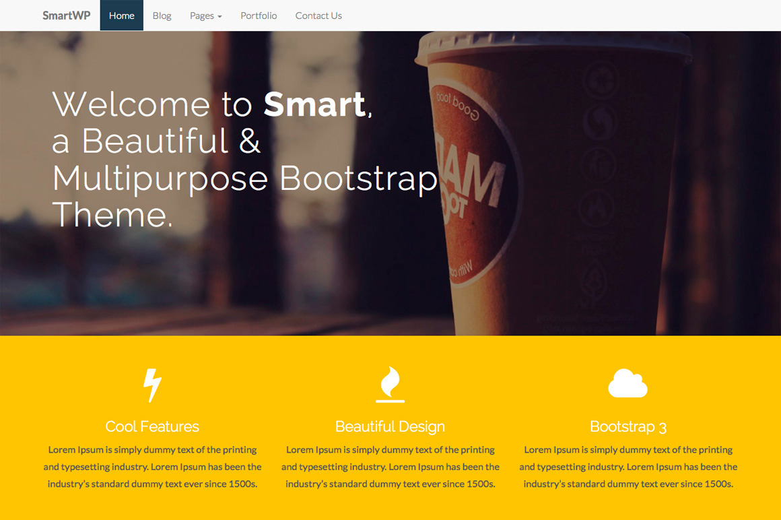This screenshot has width=781, height=520.
Task: Click the Bootstrap 3 heading
Action: 628,426
